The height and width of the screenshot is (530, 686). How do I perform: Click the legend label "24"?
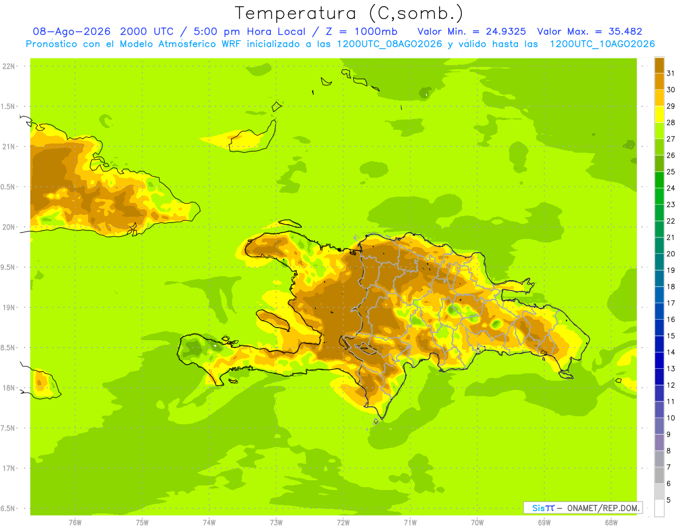tap(671, 188)
